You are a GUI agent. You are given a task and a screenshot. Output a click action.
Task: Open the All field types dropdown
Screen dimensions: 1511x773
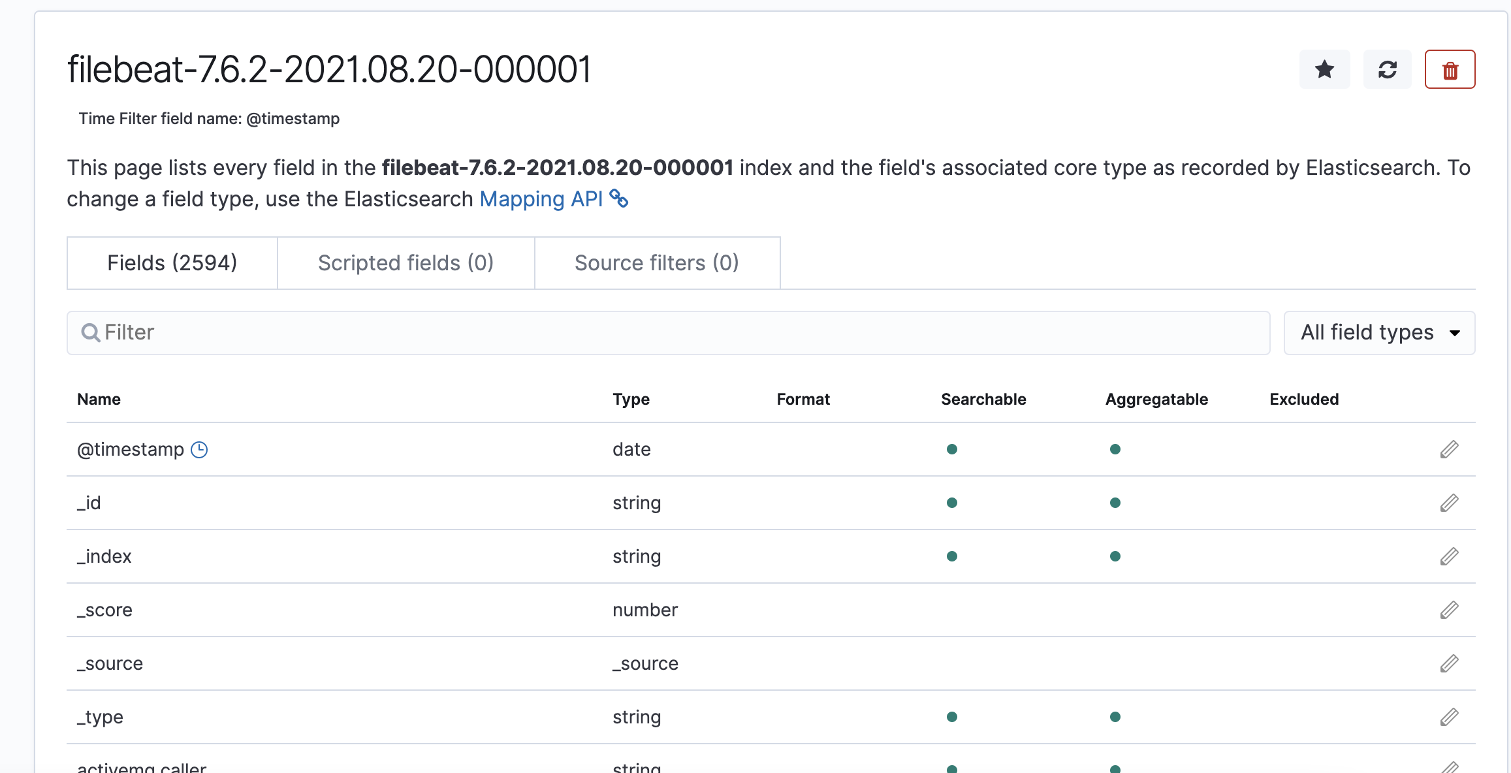tap(1379, 333)
